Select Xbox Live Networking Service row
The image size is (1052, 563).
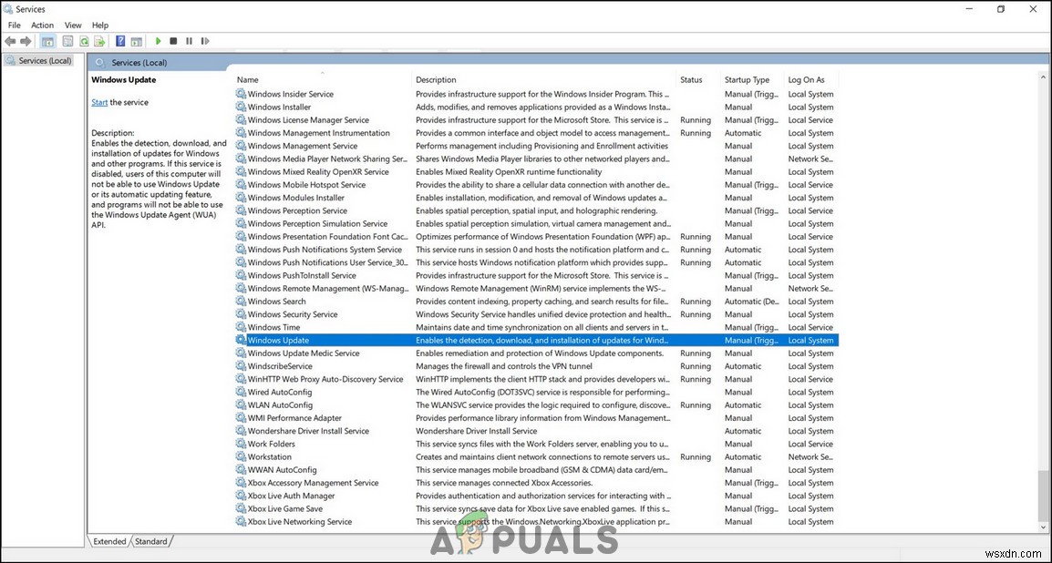[x=537, y=521]
